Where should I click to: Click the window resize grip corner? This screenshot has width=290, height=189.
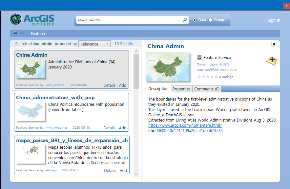[x=288, y=187]
